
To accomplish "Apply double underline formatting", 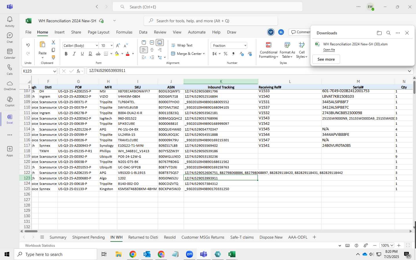I will [90, 54].
